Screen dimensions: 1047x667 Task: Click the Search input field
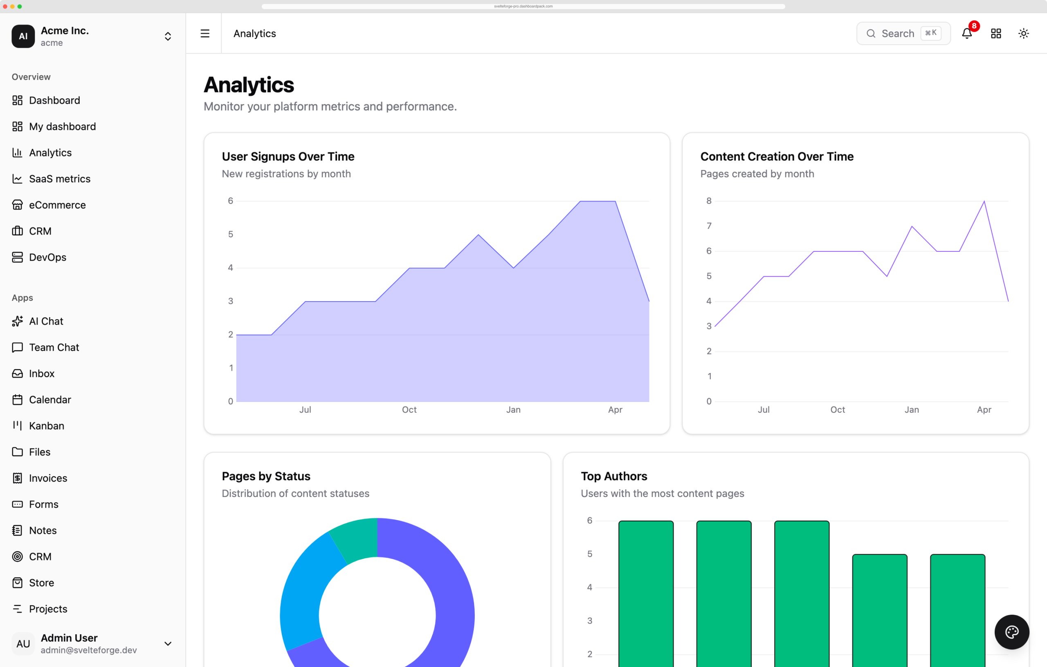903,34
